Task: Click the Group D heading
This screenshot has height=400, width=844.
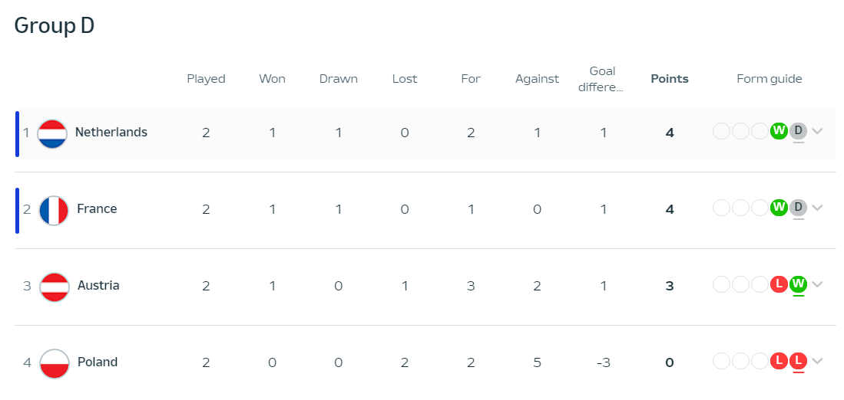Action: pyautogui.click(x=55, y=25)
